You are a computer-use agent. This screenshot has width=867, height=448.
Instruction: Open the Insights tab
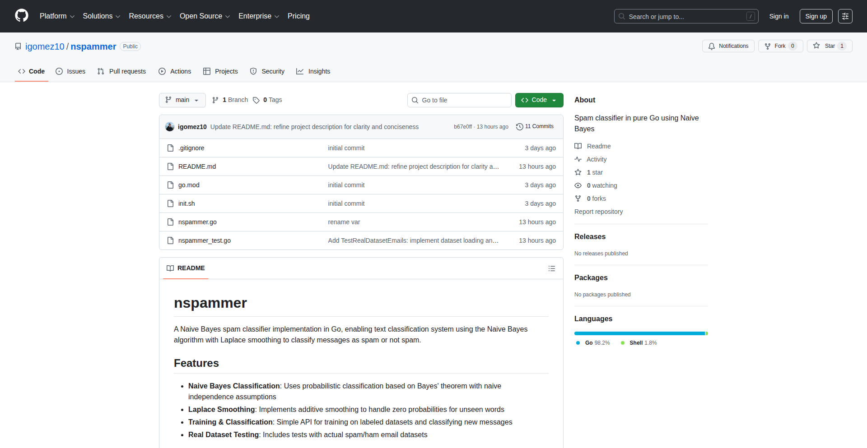313,71
